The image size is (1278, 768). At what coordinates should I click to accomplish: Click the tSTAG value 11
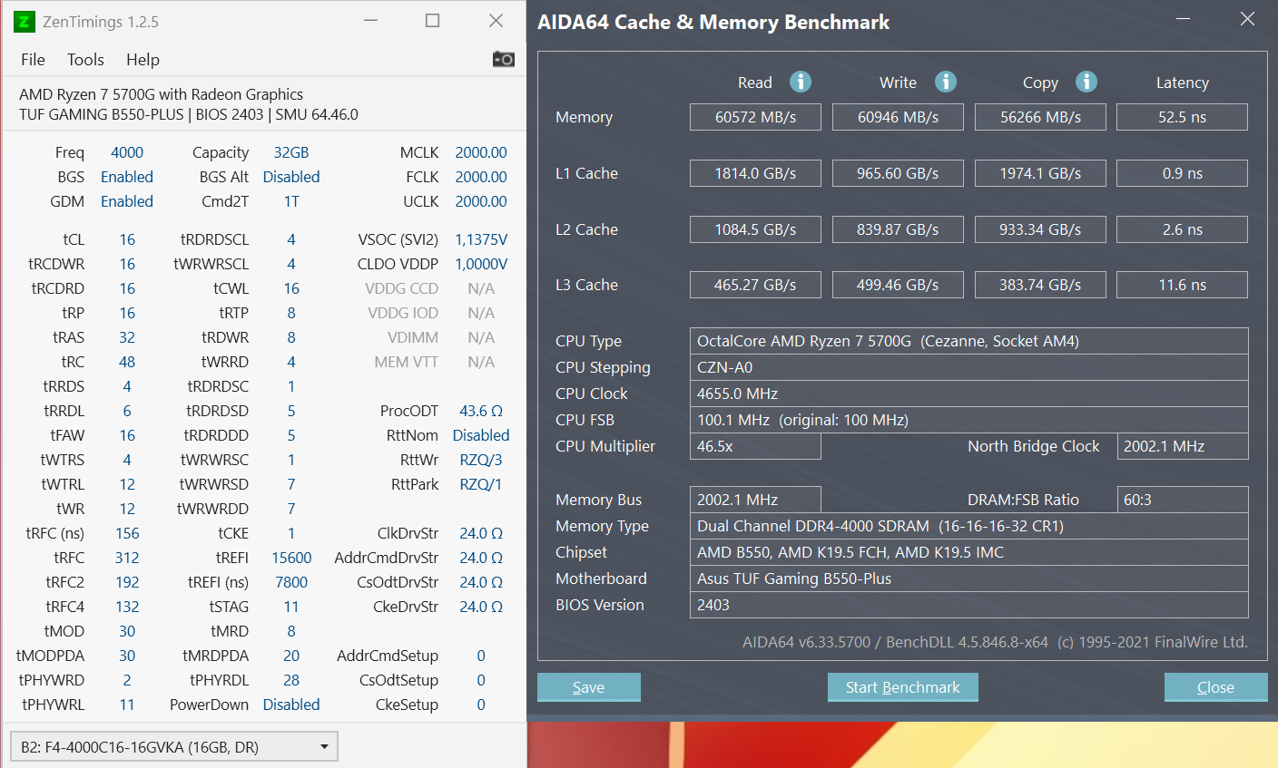(x=291, y=607)
